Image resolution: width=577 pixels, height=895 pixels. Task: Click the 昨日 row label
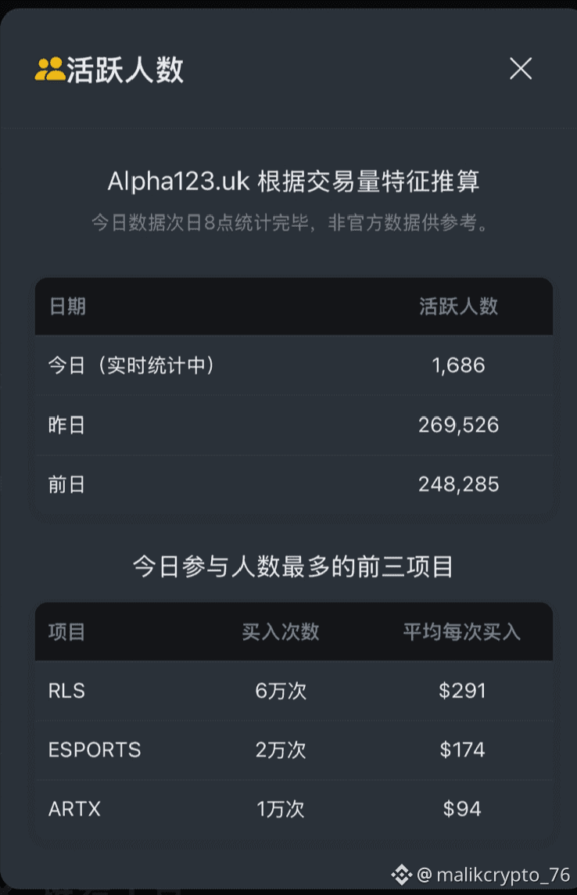(x=66, y=426)
